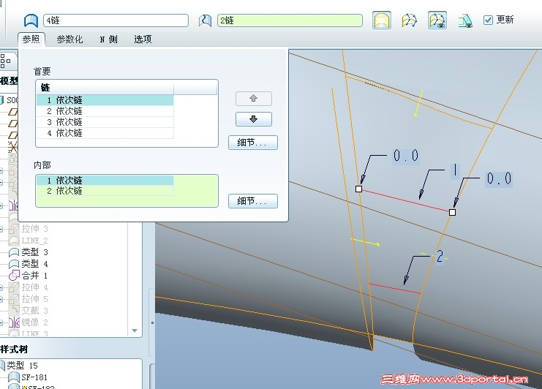The image size is (542, 389).
Task: Click the model tree scroll-down arrow
Action: tap(135, 331)
